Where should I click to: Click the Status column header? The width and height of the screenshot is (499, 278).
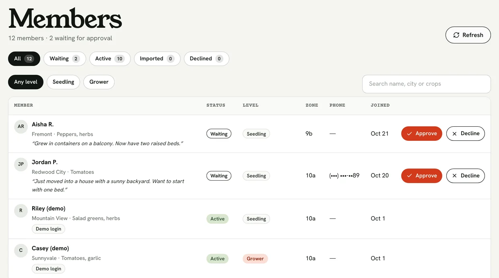point(216,105)
